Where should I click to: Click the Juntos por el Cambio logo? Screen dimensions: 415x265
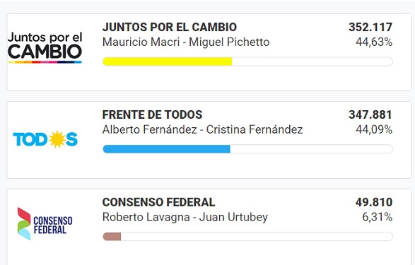[45, 47]
